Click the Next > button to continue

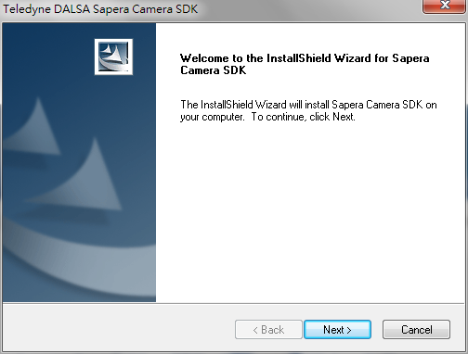coord(337,329)
